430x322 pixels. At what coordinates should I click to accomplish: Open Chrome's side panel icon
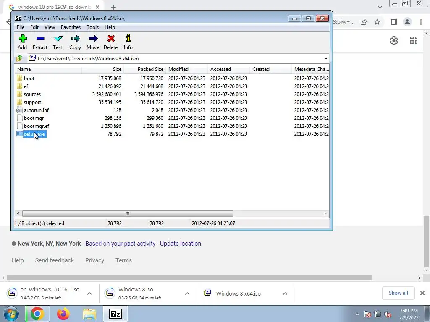click(x=394, y=22)
